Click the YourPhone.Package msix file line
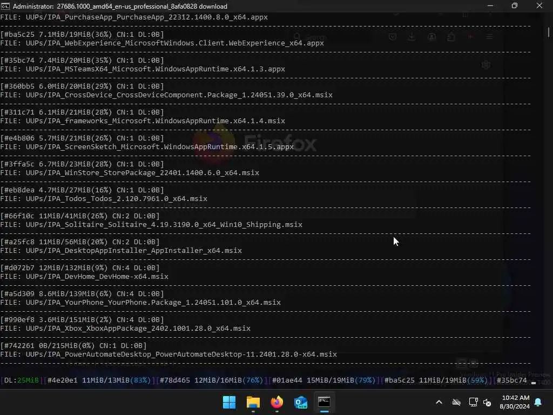553x415 pixels. pos(140,303)
